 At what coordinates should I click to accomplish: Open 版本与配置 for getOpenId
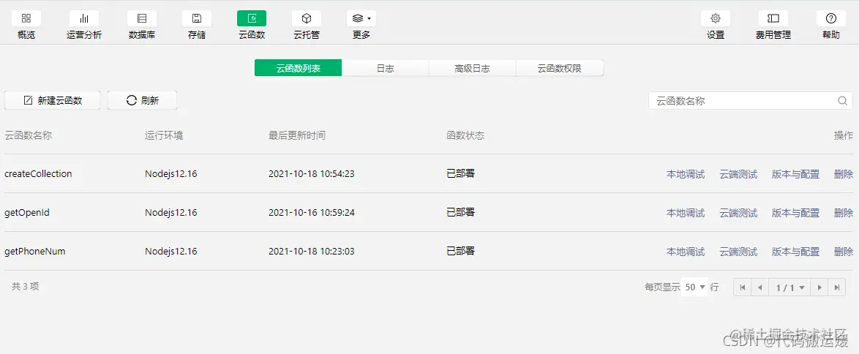[795, 213]
